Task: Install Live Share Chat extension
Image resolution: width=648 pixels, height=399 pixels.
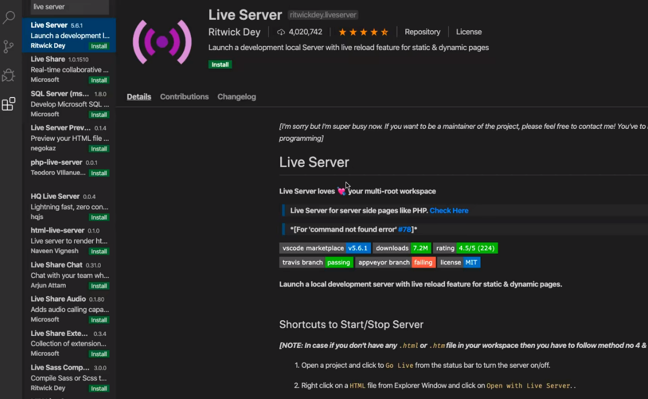Action: click(99, 286)
